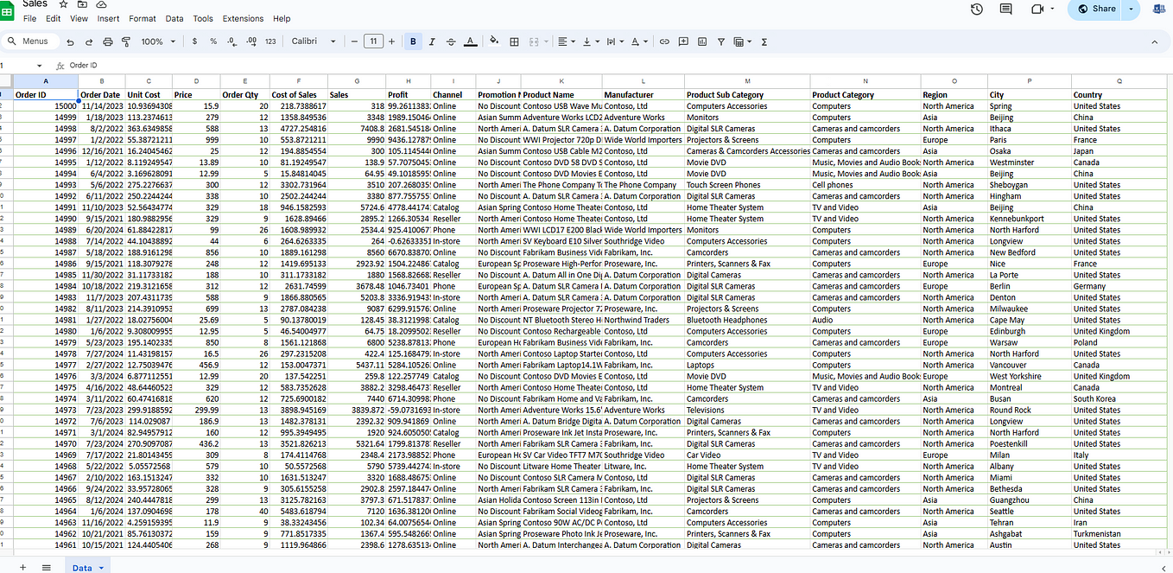Click the merge cells icon
The width and height of the screenshot is (1173, 573).
coord(533,41)
